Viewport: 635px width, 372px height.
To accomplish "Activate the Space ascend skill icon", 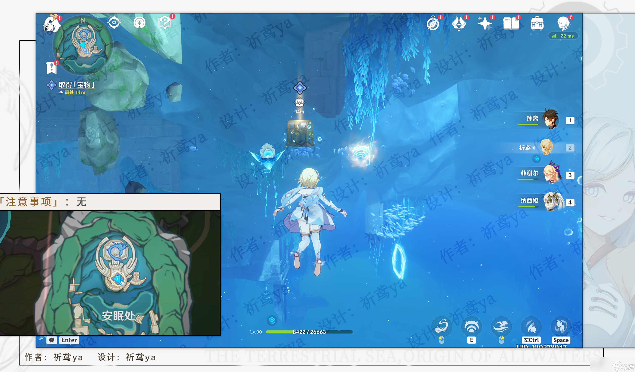I will [561, 326].
